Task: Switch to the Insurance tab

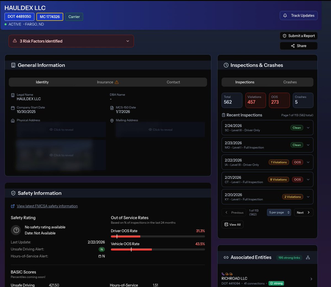Action: [x=108, y=82]
